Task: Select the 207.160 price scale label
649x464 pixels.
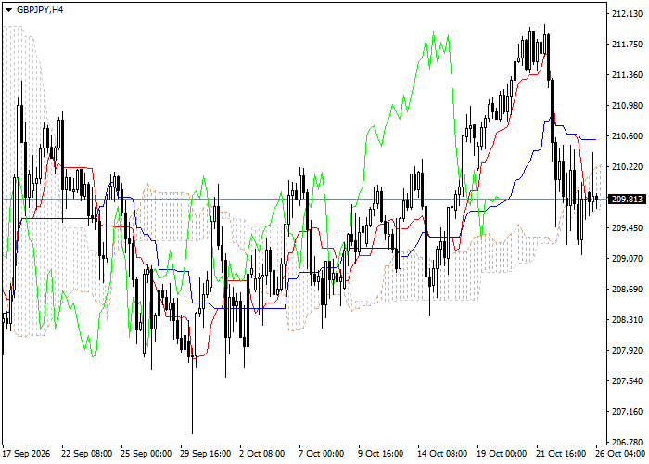Action: pyautogui.click(x=627, y=412)
